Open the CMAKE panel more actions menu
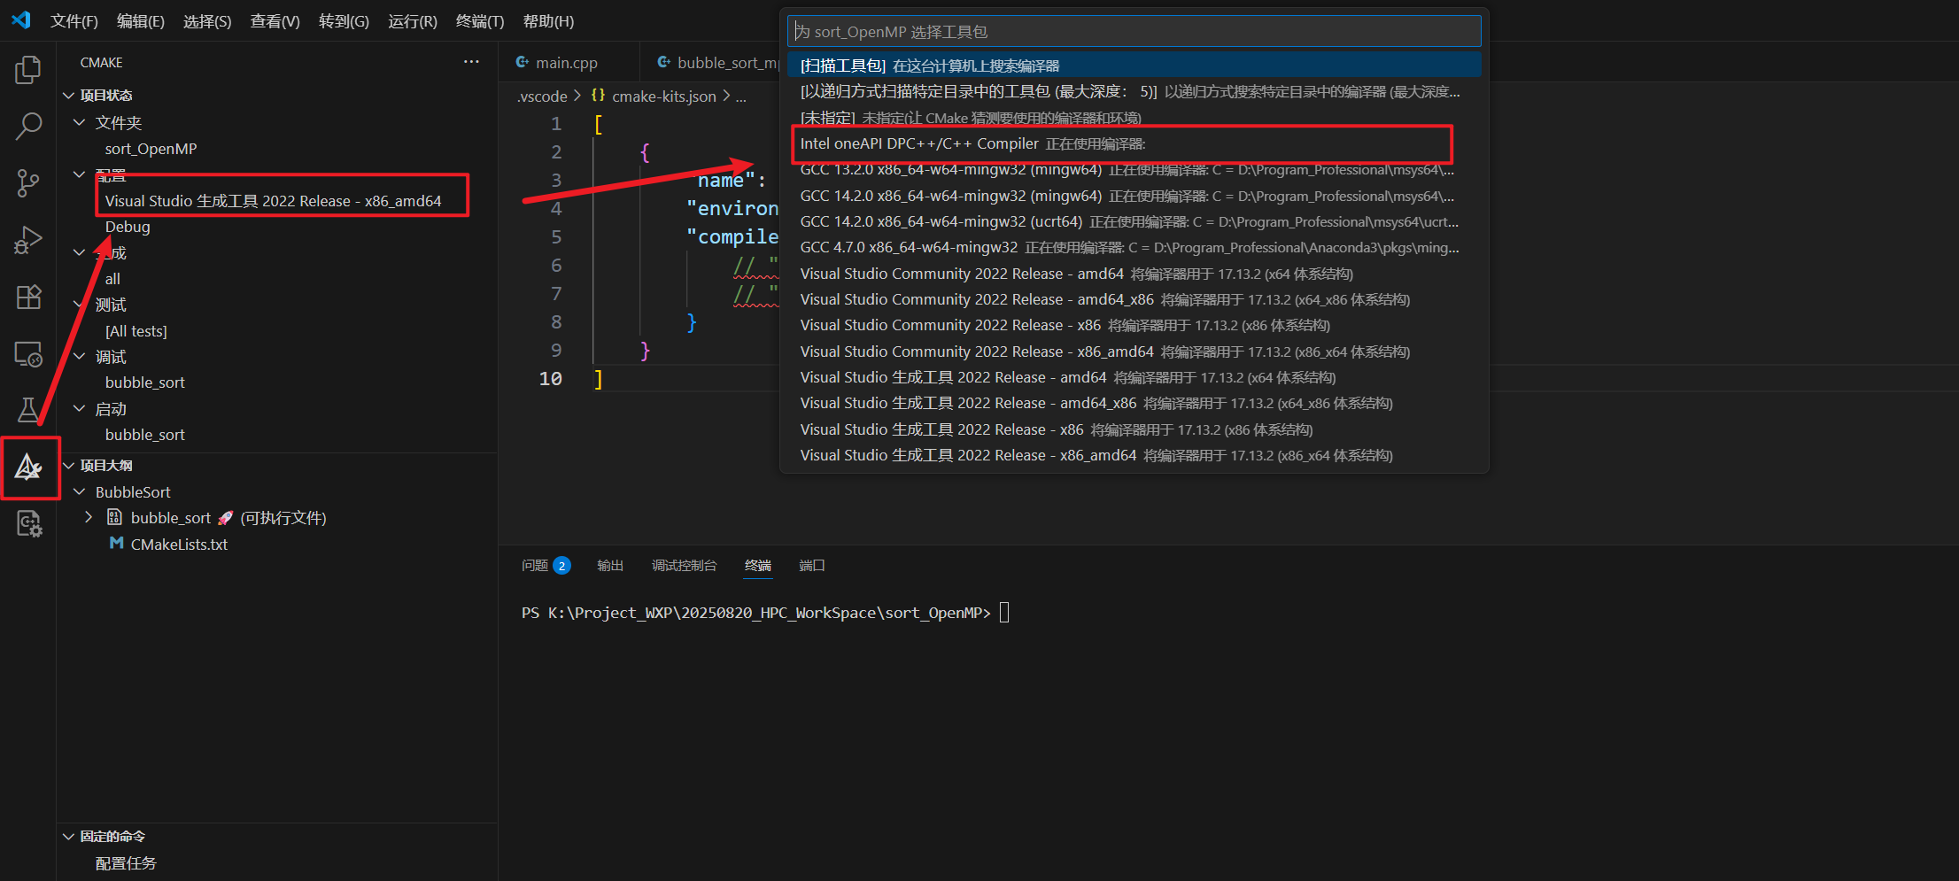 [x=471, y=61]
